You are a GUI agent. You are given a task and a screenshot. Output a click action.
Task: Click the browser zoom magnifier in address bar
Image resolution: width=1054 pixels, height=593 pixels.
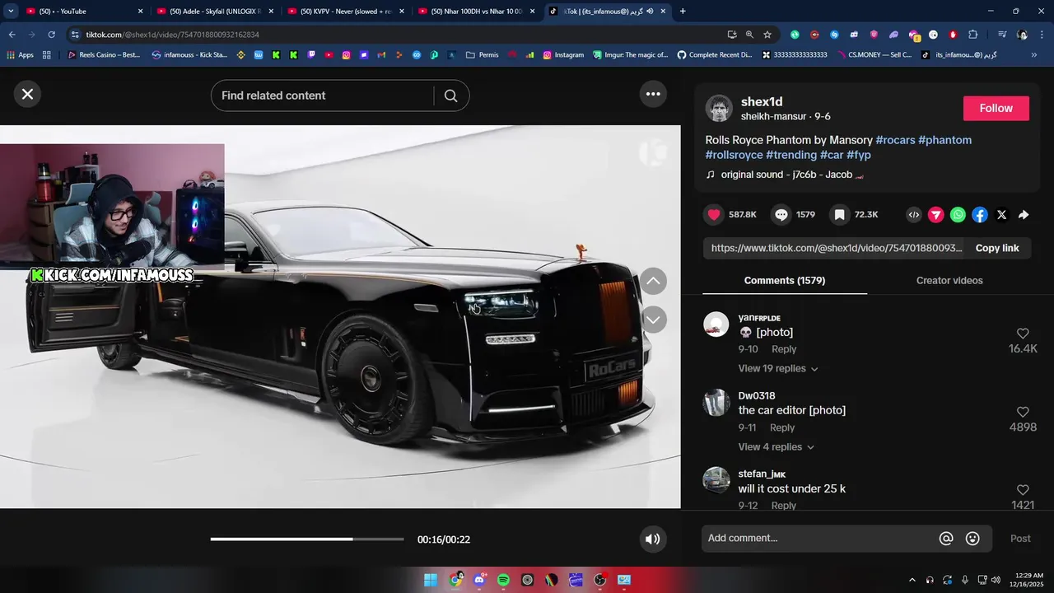tap(749, 35)
